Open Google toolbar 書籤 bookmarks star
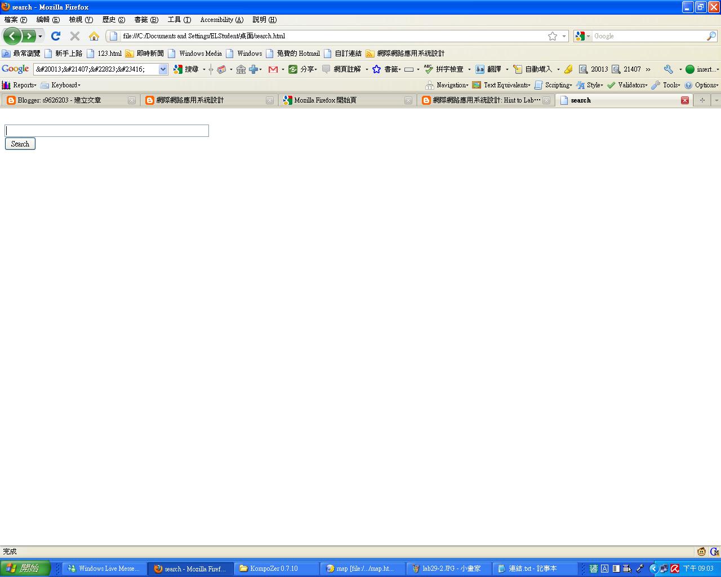This screenshot has width=721, height=577. [386, 69]
